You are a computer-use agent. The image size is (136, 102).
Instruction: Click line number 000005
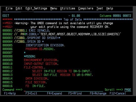[7, 45]
